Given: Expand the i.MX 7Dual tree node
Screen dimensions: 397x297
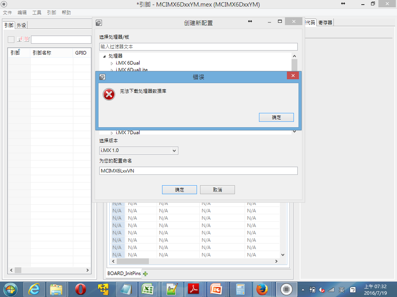Looking at the screenshot, I should tap(112, 133).
